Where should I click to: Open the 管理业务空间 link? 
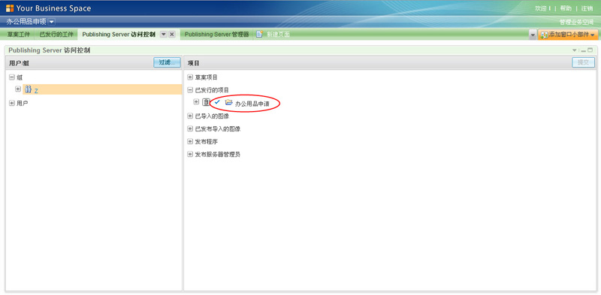coord(576,23)
